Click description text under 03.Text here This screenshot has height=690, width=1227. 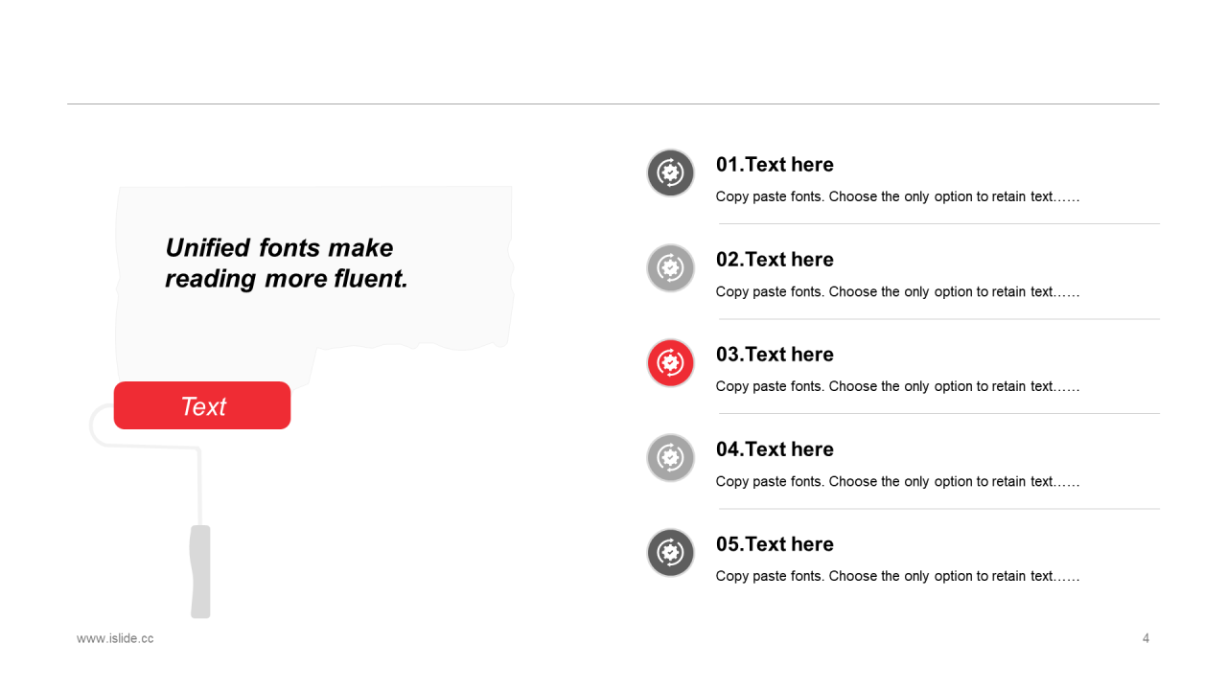[x=897, y=387]
